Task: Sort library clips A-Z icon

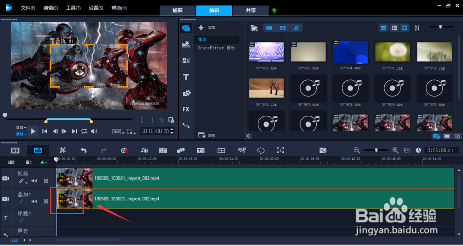Action: [x=417, y=28]
